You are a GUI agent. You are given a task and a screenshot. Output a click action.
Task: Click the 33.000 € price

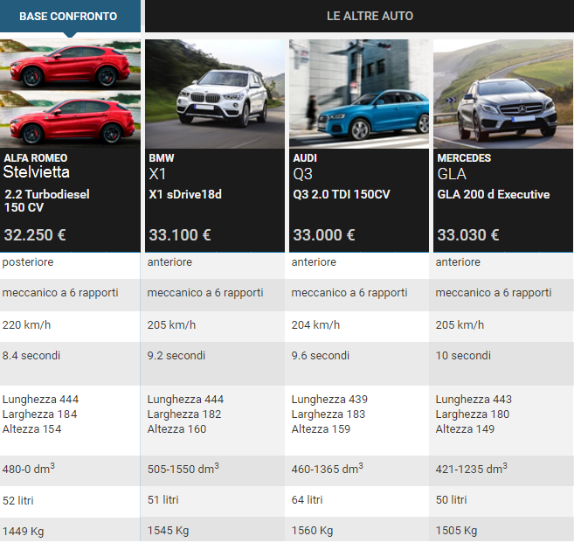324,235
